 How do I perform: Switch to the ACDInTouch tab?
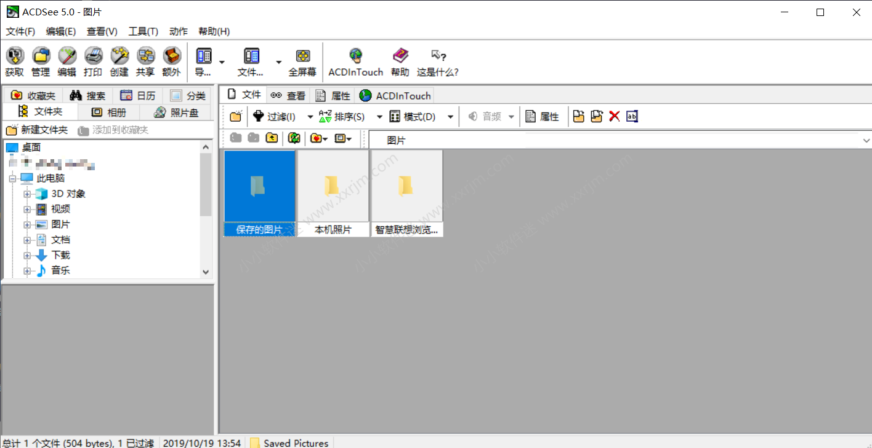point(395,95)
